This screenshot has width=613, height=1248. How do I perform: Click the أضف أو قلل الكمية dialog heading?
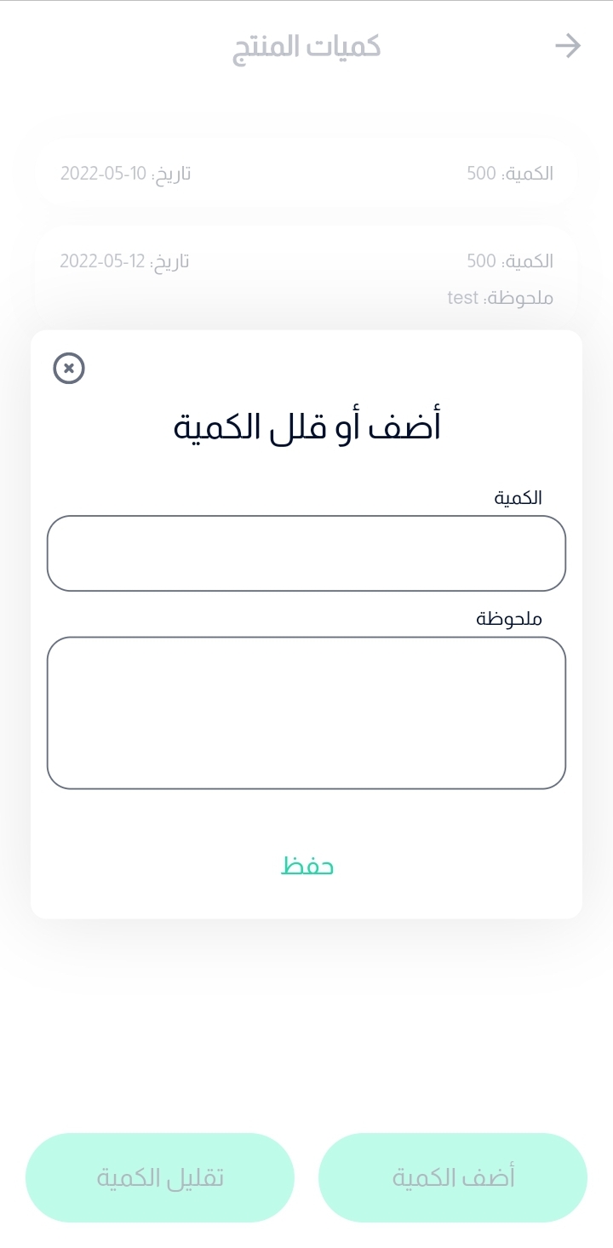306,426
